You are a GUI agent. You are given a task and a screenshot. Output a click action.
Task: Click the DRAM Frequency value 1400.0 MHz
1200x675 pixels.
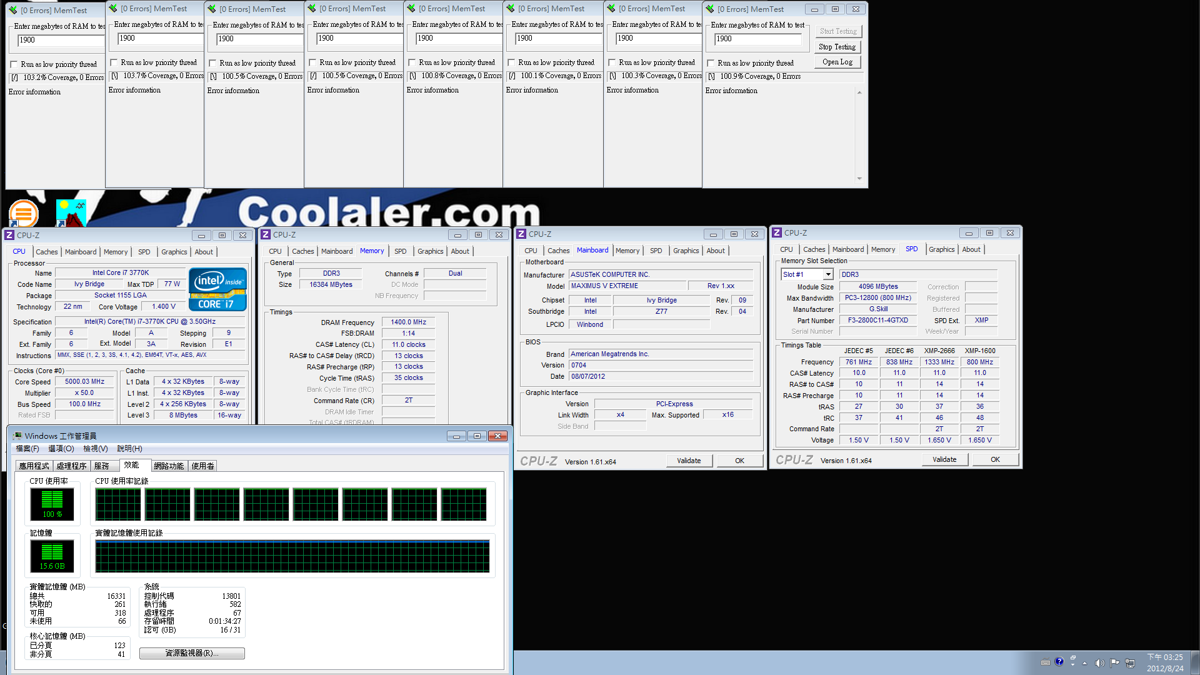point(408,322)
